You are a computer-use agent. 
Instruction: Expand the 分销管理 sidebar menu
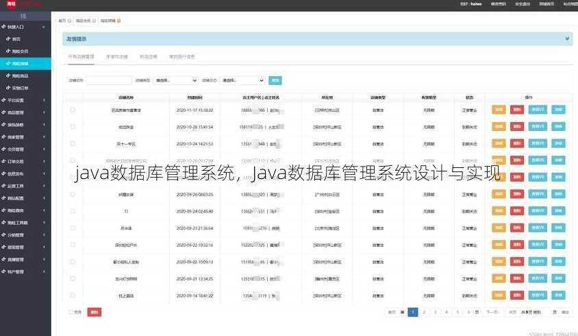24,235
